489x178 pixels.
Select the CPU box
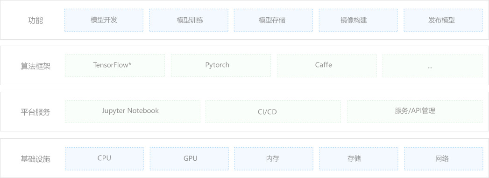coord(105,159)
